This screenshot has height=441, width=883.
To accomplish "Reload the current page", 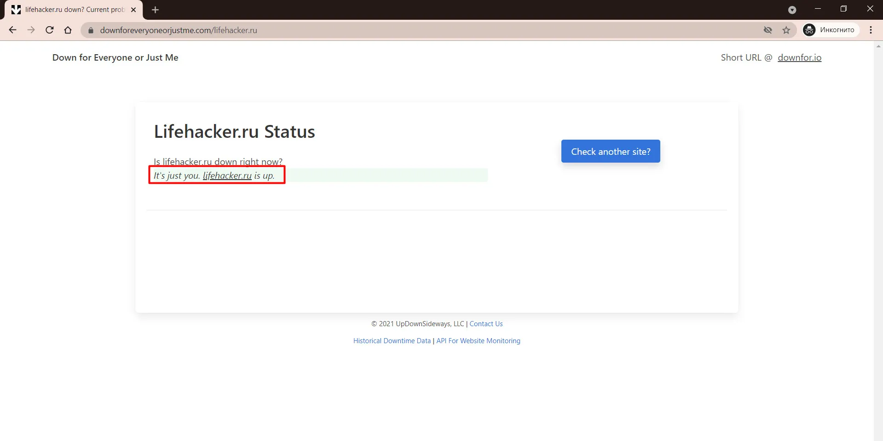I will point(50,30).
